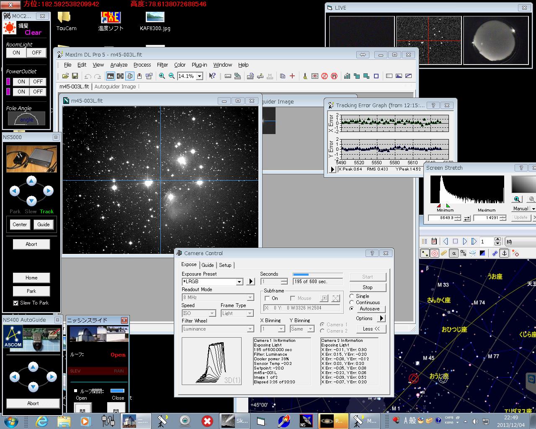Play time forward in planetarium toolbar
536x429 pixels.
point(465,241)
